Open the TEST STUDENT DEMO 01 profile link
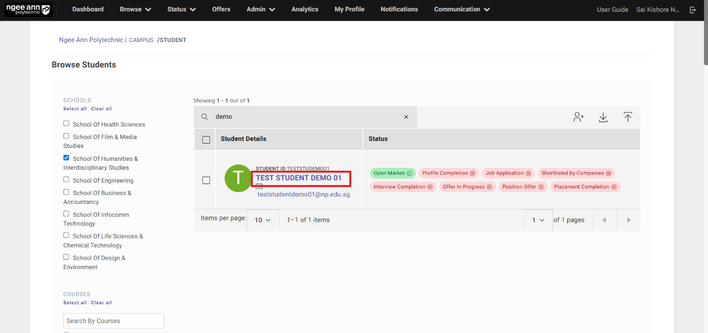 pyautogui.click(x=299, y=178)
